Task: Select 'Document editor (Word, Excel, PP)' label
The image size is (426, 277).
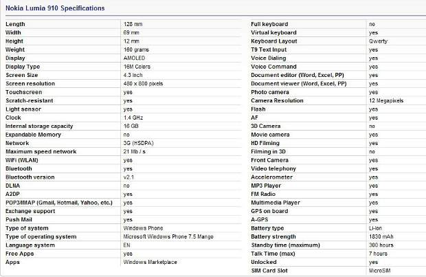Action: (x=298, y=75)
